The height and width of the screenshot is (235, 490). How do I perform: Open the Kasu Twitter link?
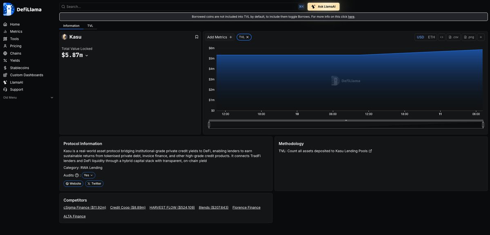click(94, 184)
